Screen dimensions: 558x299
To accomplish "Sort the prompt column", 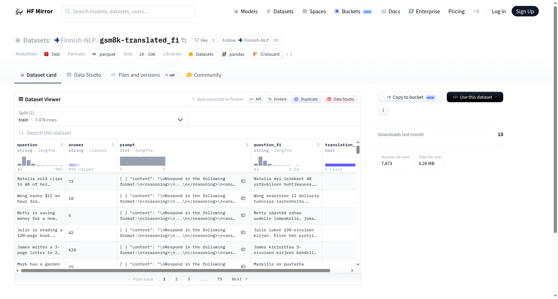I will pos(247,145).
